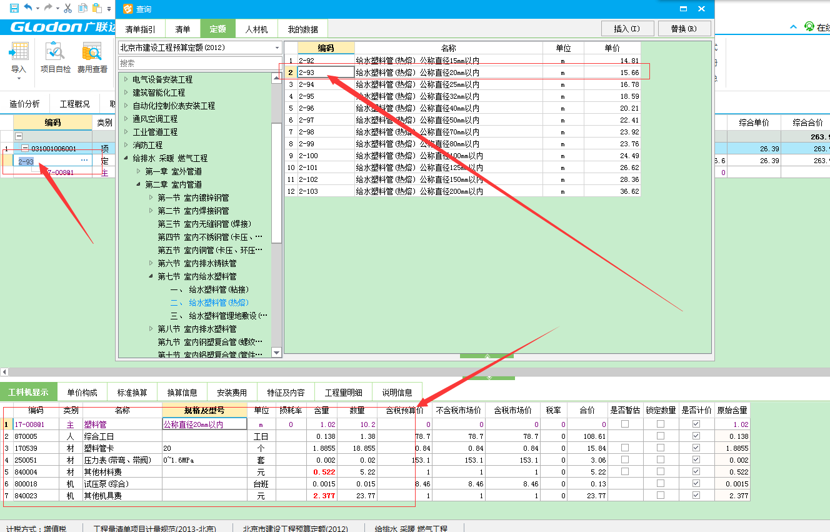Click the 项目自检 project check icon
Image resolution: width=830 pixels, height=532 pixels.
pos(55,51)
